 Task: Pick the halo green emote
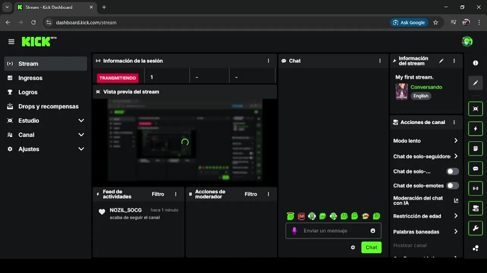tap(291, 216)
